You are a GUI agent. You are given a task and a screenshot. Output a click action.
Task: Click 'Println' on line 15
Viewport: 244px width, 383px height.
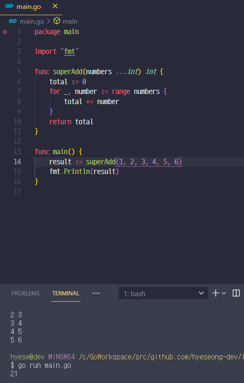(77, 171)
